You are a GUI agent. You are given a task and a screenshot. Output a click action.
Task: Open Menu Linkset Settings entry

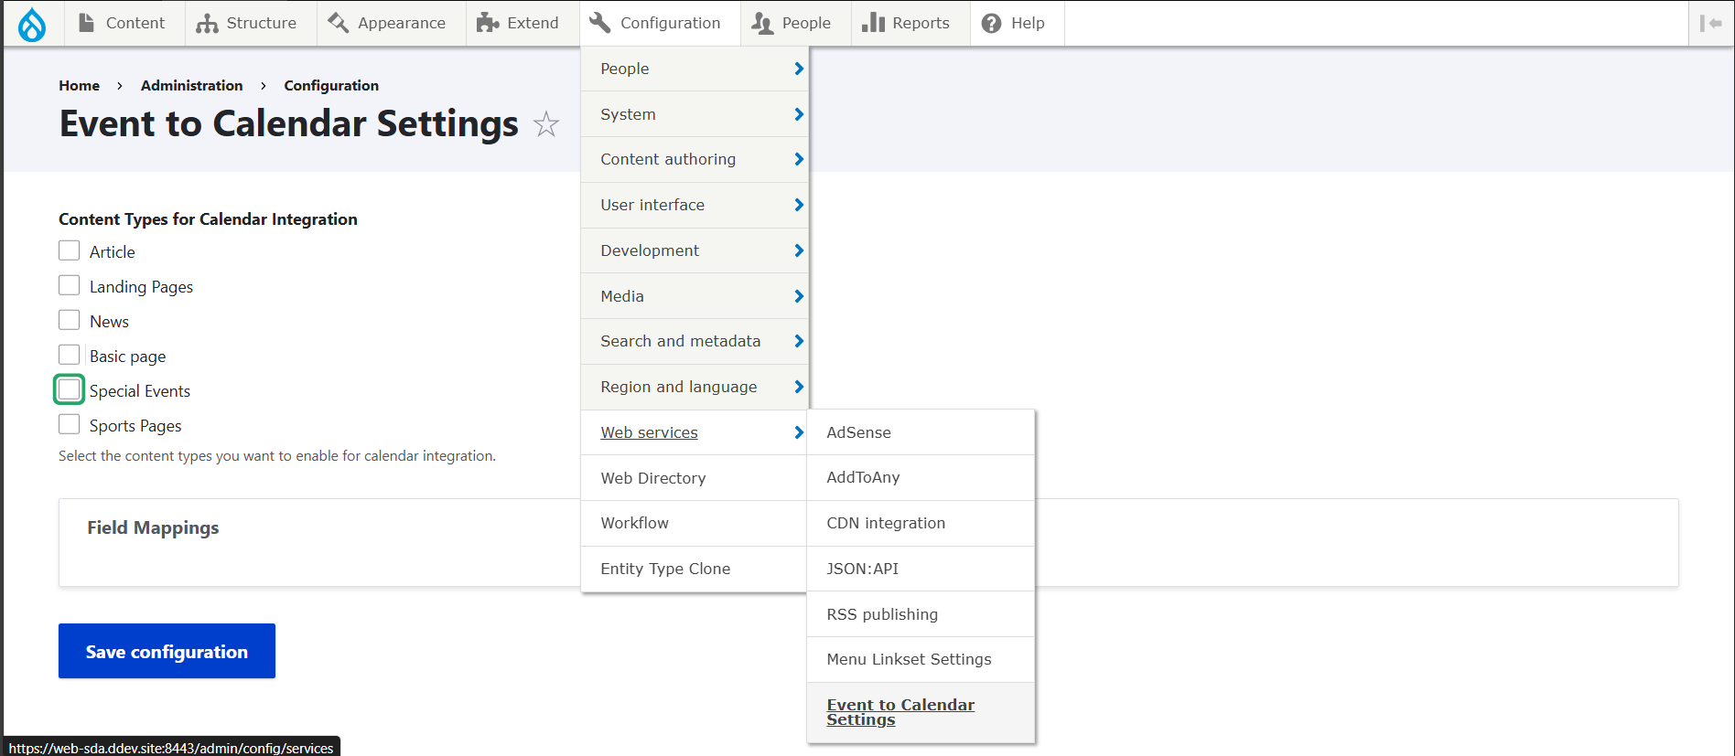coord(921,659)
